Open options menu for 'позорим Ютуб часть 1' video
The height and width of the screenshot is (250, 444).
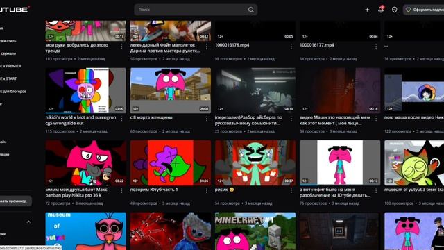207,191
